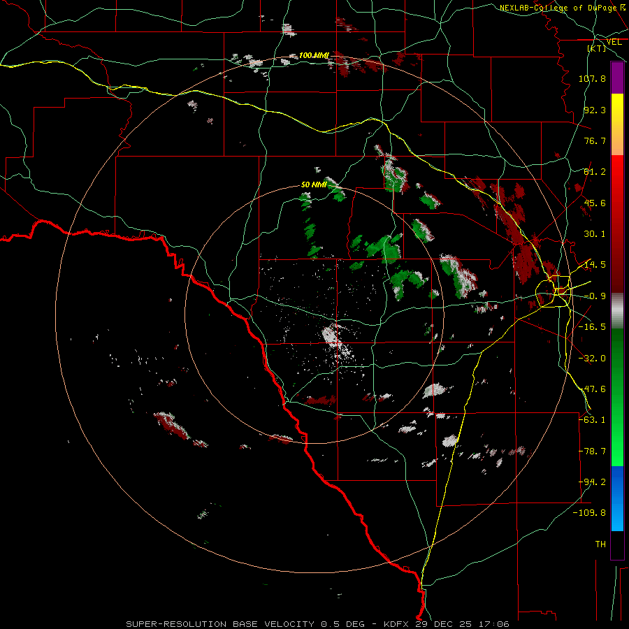The image size is (629, 629).
Task: Click the 107.8 velocity scale value
Action: [x=592, y=78]
